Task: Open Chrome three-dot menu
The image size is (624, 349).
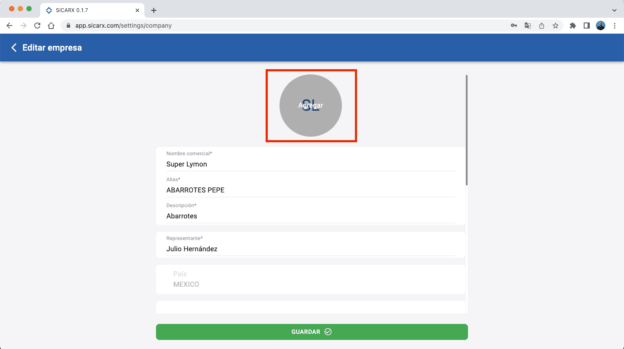Action: [x=614, y=26]
